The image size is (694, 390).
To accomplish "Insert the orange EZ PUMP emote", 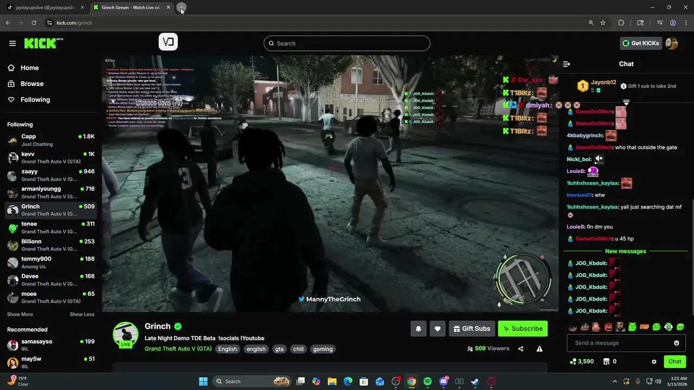I will (644, 327).
